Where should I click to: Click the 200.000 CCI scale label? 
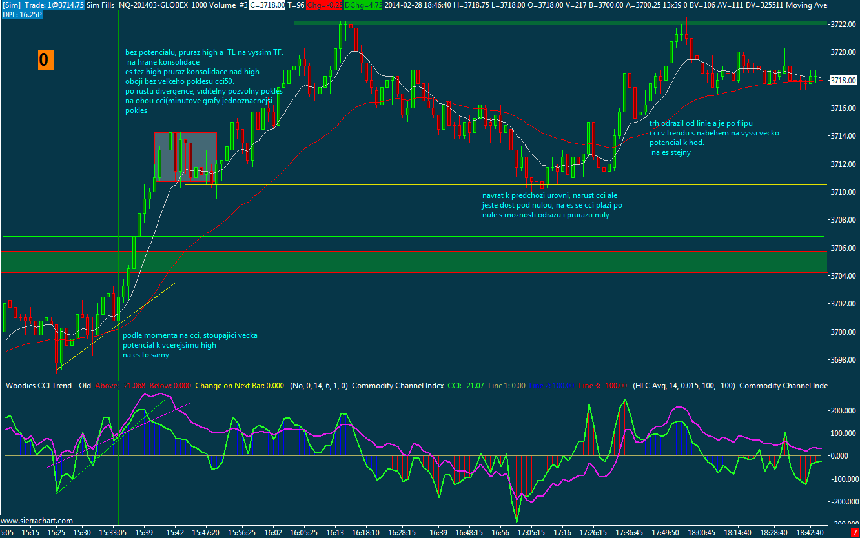[844, 411]
